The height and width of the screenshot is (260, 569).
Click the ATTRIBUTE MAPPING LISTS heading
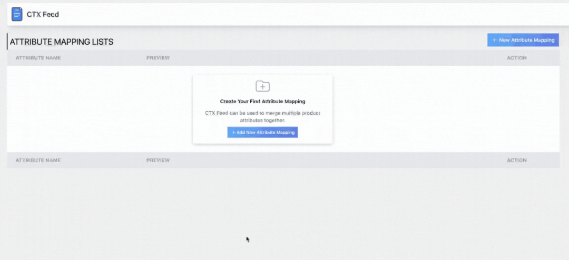[x=62, y=42]
